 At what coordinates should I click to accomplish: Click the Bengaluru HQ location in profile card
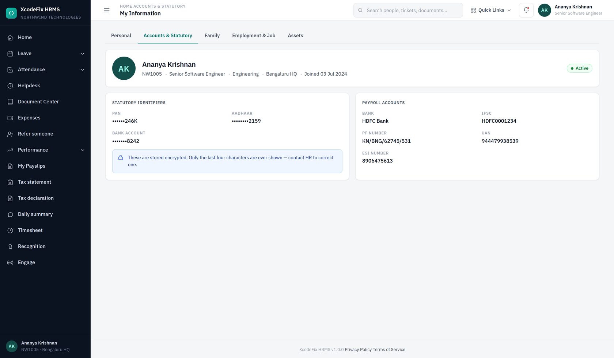click(x=281, y=74)
